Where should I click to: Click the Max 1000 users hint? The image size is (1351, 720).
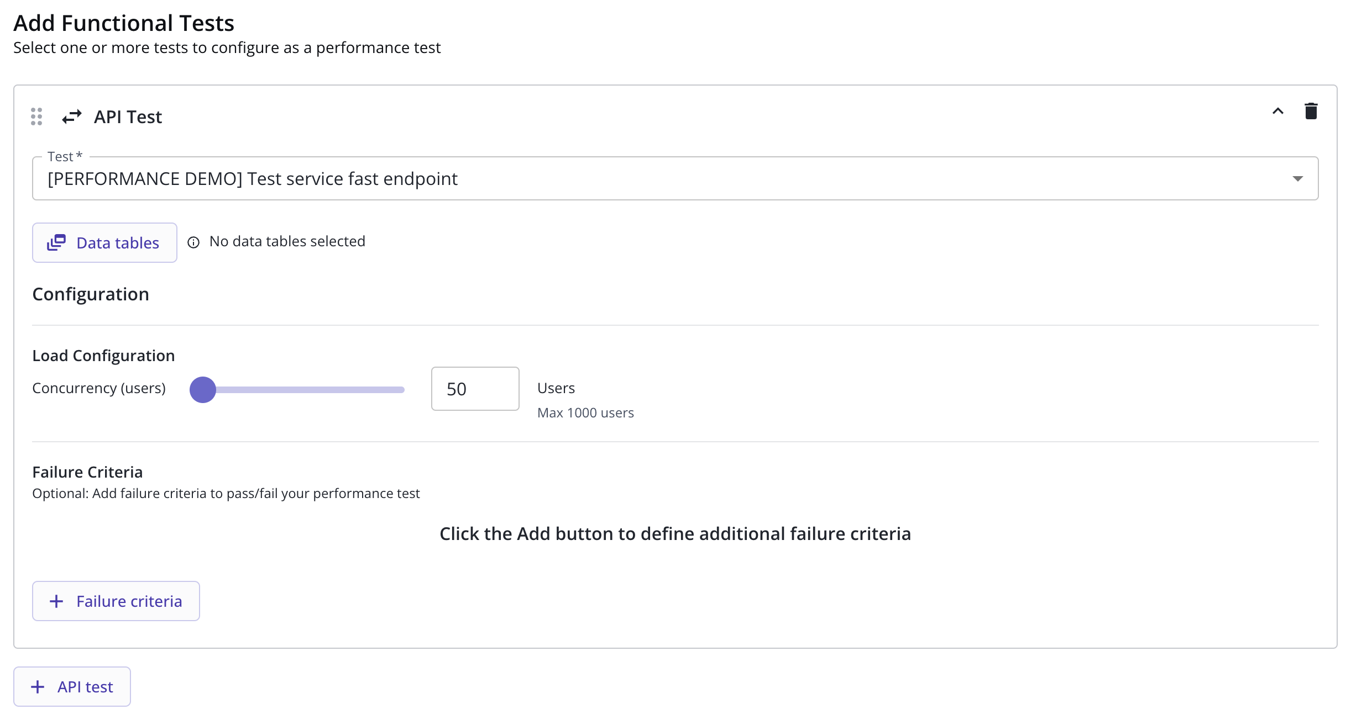click(585, 413)
